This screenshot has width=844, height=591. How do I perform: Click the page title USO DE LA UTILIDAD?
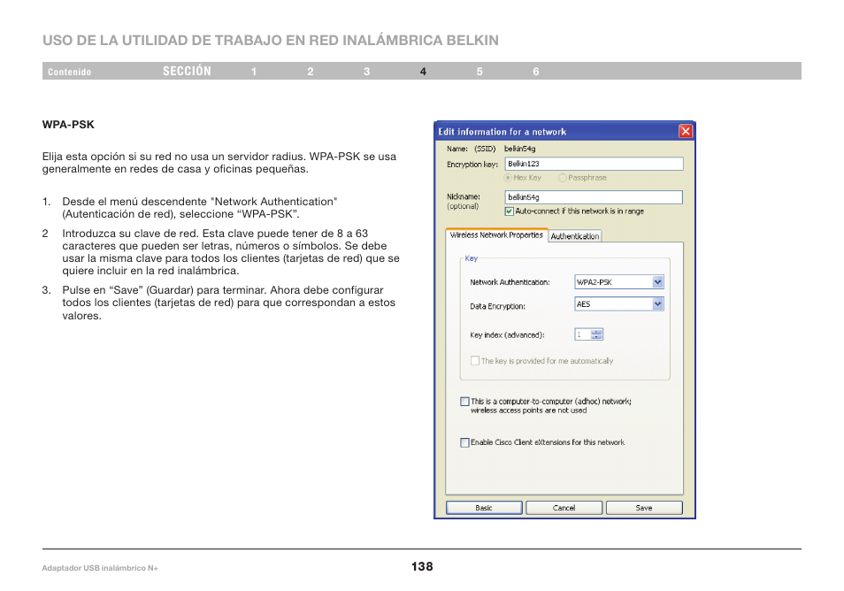tap(271, 41)
